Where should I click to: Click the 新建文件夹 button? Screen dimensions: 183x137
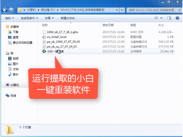(x=68, y=18)
